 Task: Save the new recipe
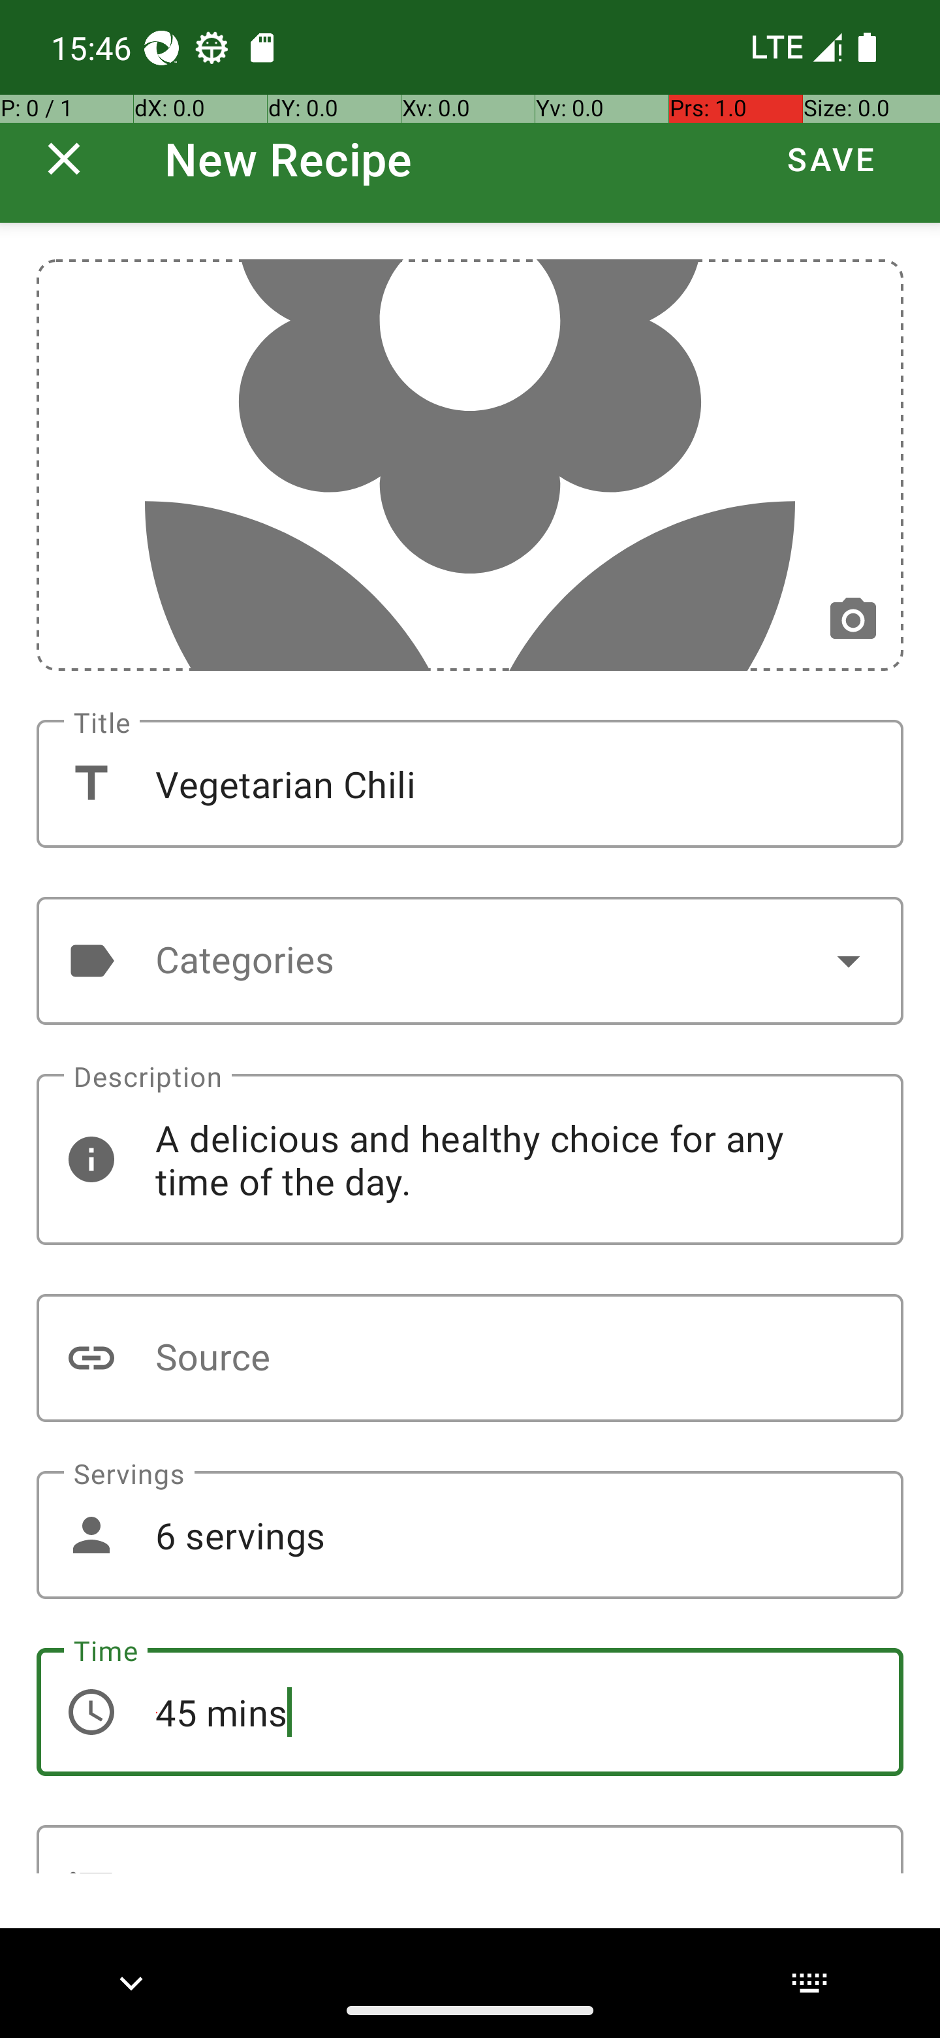coord(831,159)
